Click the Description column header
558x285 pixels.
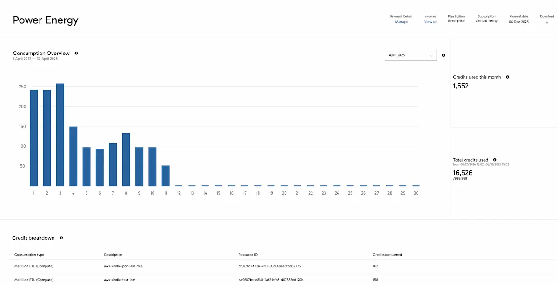tap(113, 255)
